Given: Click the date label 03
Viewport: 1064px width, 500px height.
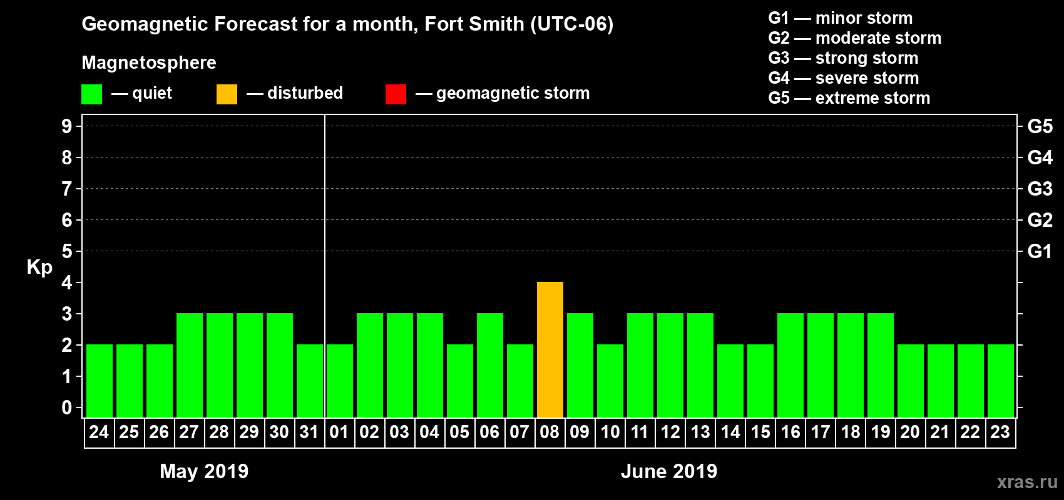Looking at the screenshot, I should point(399,432).
